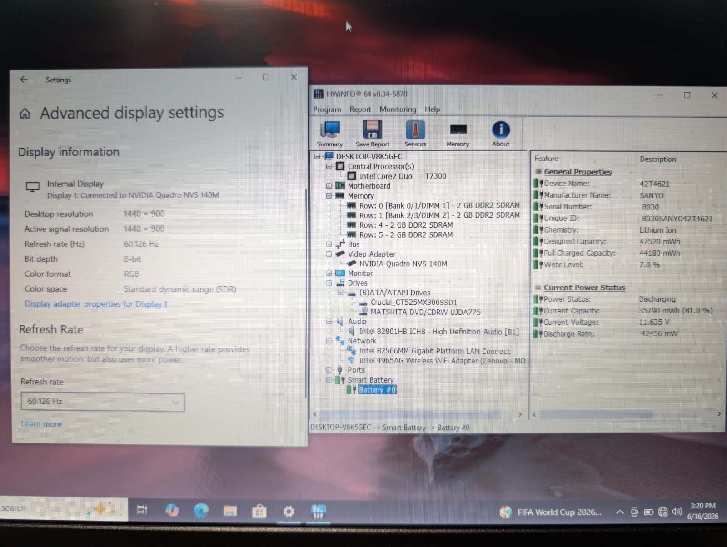727x547 pixels.
Task: Open the Memory toolbar icon
Action: (x=458, y=134)
